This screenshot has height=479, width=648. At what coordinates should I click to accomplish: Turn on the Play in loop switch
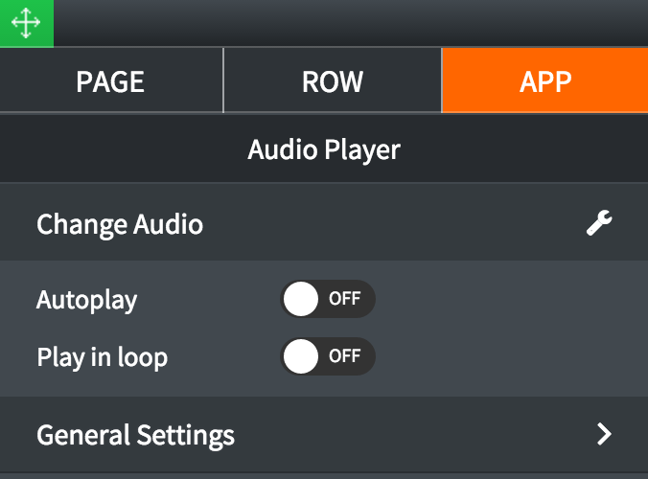coord(327,357)
